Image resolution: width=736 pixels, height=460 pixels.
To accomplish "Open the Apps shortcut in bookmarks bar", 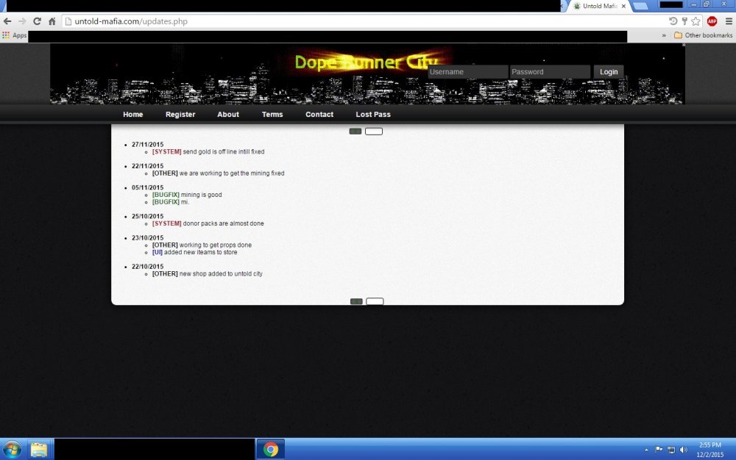I will coord(15,35).
